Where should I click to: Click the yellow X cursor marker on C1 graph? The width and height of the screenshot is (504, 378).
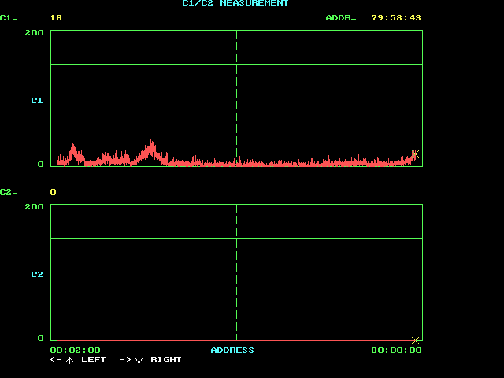coord(415,154)
